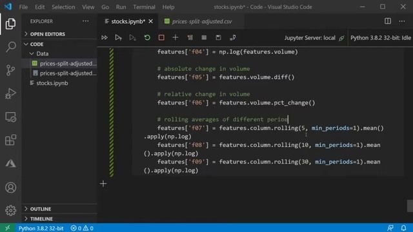Open the Manage settings gear
413x232 pixels.
10,211
